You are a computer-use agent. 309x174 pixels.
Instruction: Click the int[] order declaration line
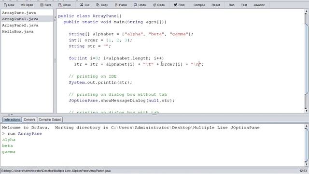coord(100,40)
